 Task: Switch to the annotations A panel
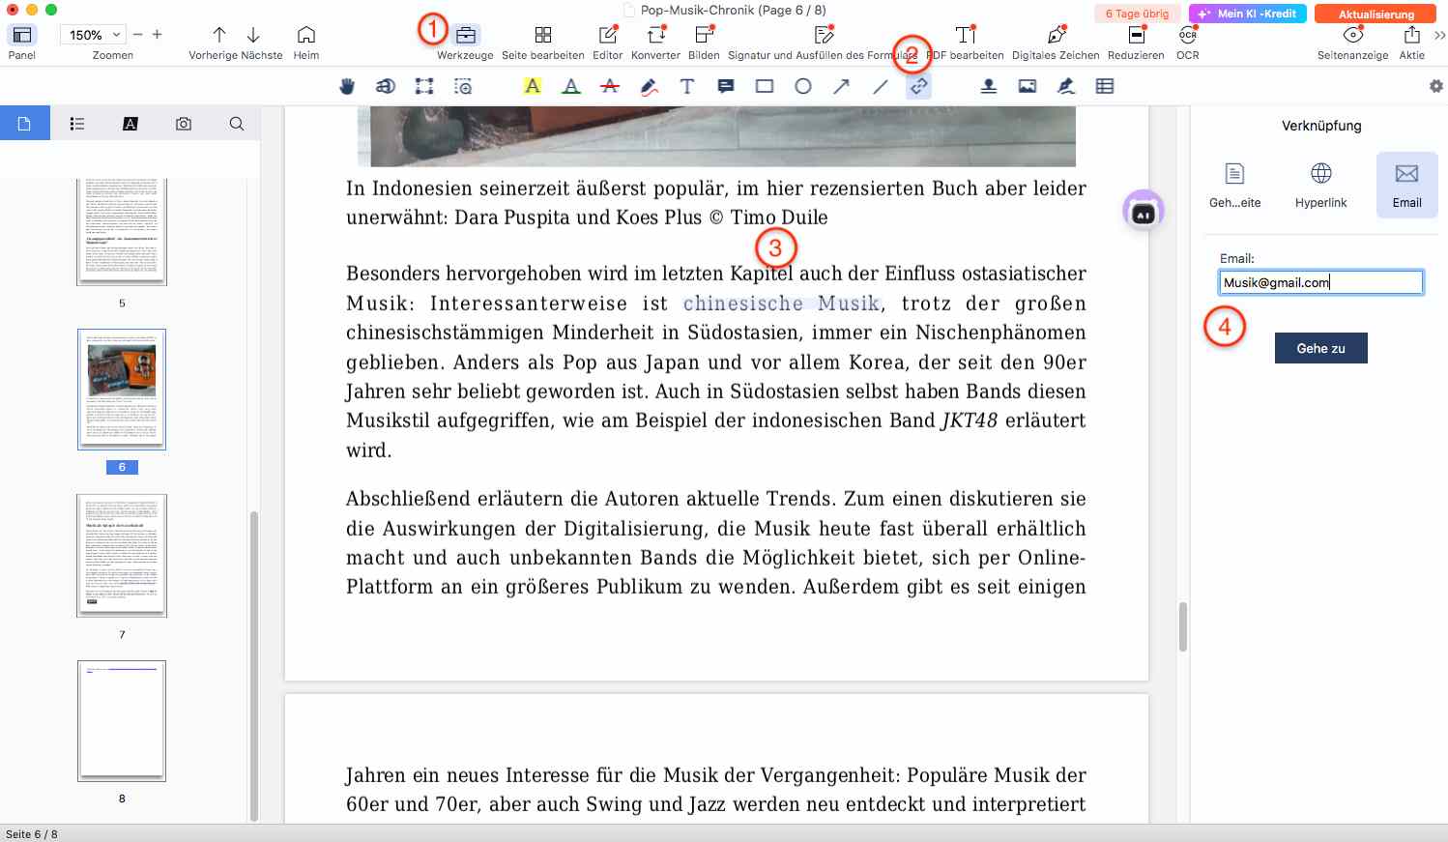130,124
